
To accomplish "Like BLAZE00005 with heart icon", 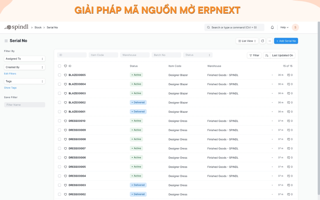I will (65, 75).
